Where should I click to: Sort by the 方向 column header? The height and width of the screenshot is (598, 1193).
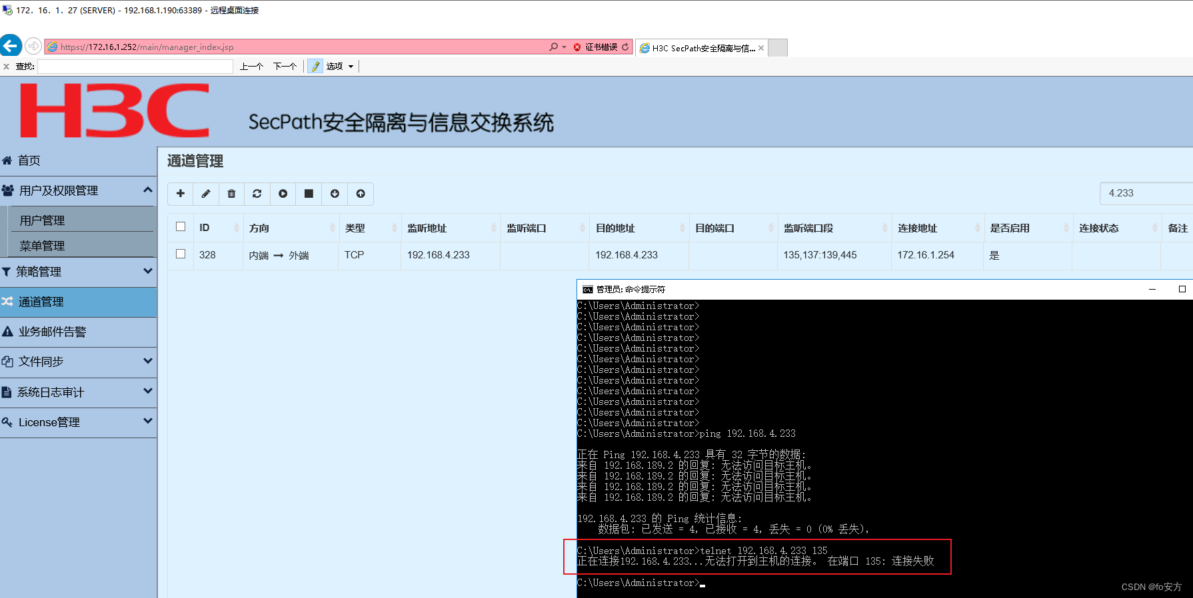coord(291,228)
